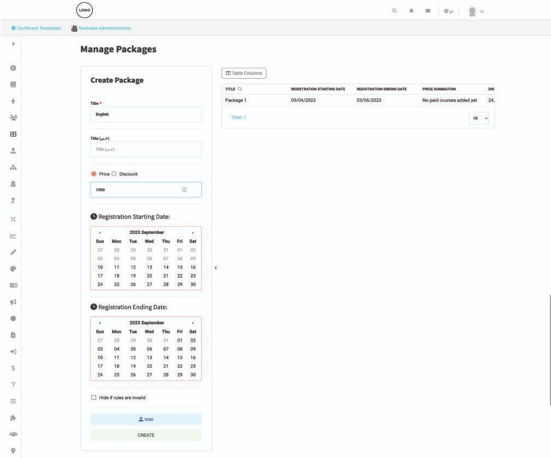Open the color palette icon in the sidebar

(x=13, y=269)
